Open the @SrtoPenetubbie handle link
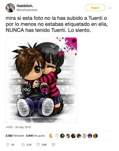119x151 pixels. [27, 10]
